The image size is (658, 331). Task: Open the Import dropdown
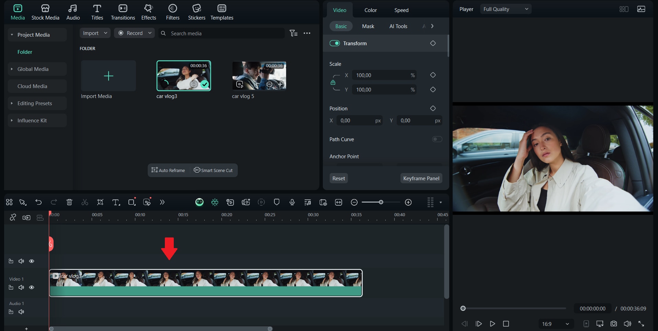click(x=95, y=33)
